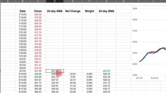
Task: Select close value 407.78
Action: pyautogui.click(x=38, y=41)
